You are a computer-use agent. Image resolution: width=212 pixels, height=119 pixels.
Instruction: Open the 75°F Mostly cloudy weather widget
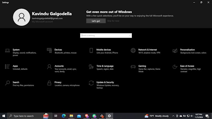coord(157,116)
